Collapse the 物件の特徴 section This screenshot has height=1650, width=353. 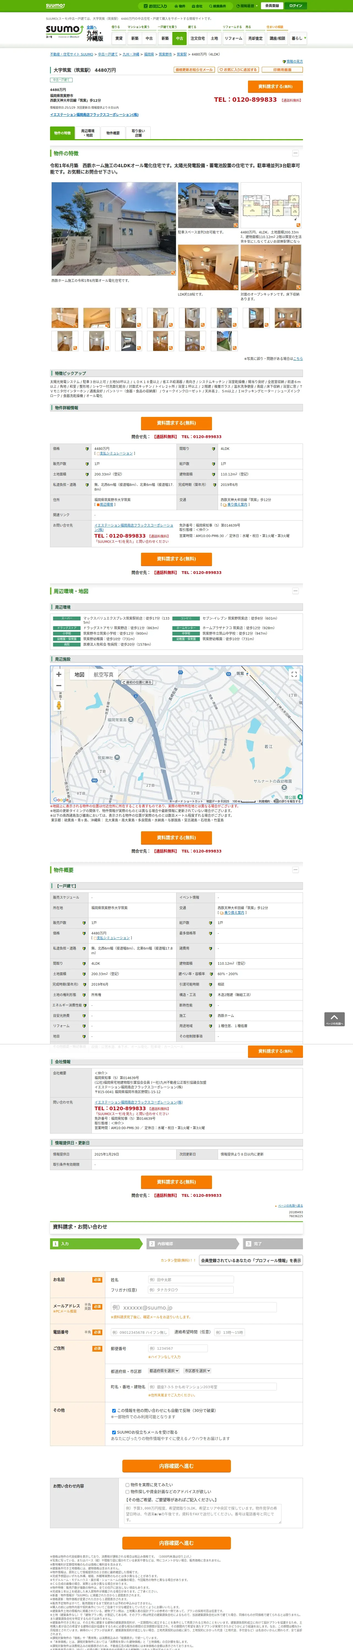(x=295, y=153)
